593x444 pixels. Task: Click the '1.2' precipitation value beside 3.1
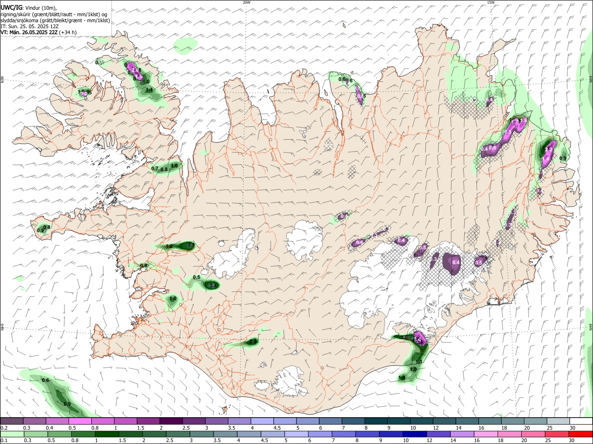[169, 247]
